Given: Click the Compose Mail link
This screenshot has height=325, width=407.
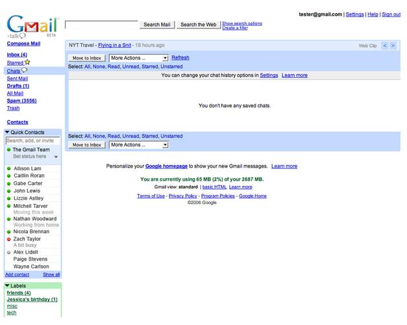Looking at the screenshot, I should (x=23, y=44).
